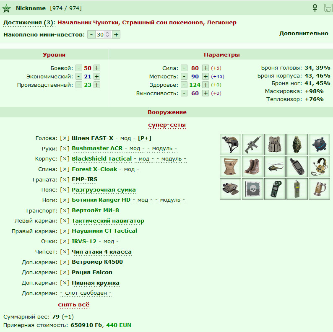
Task: Open the Ботинки Ranger HD selector
Action: (101, 200)
